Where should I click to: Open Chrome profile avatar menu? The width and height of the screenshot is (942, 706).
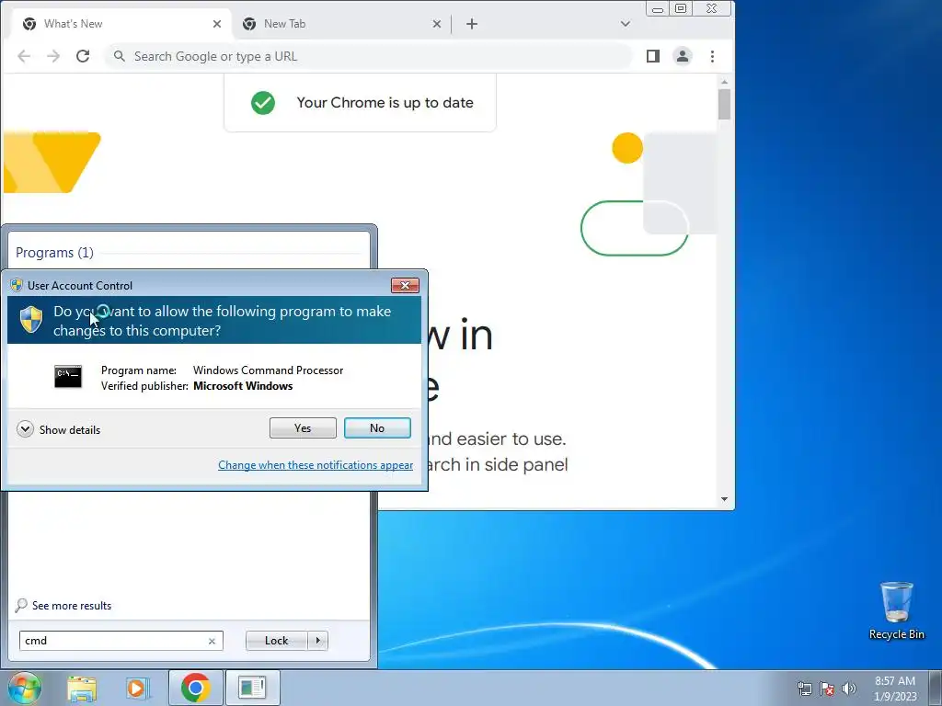click(x=683, y=56)
